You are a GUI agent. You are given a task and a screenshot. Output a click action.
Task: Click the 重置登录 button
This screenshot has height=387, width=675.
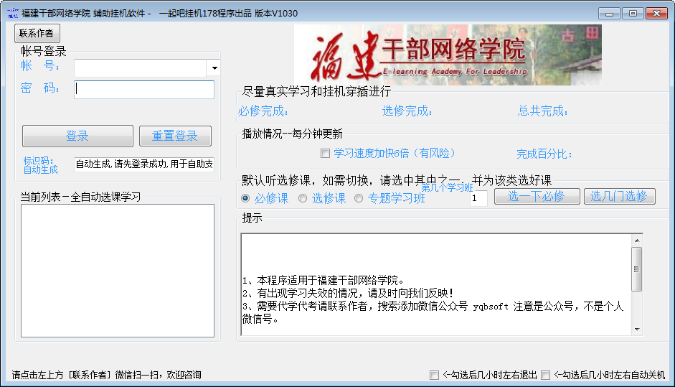coord(175,136)
